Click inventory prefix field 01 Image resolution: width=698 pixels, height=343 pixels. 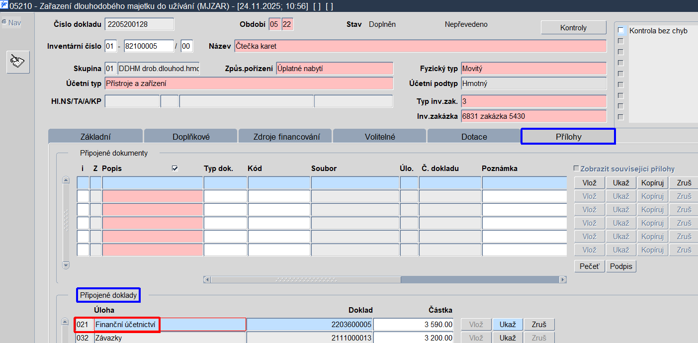pos(110,46)
